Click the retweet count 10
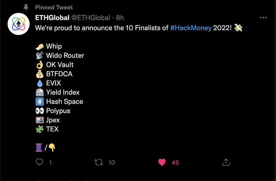The width and height of the screenshot is (276, 181). tap(112, 162)
